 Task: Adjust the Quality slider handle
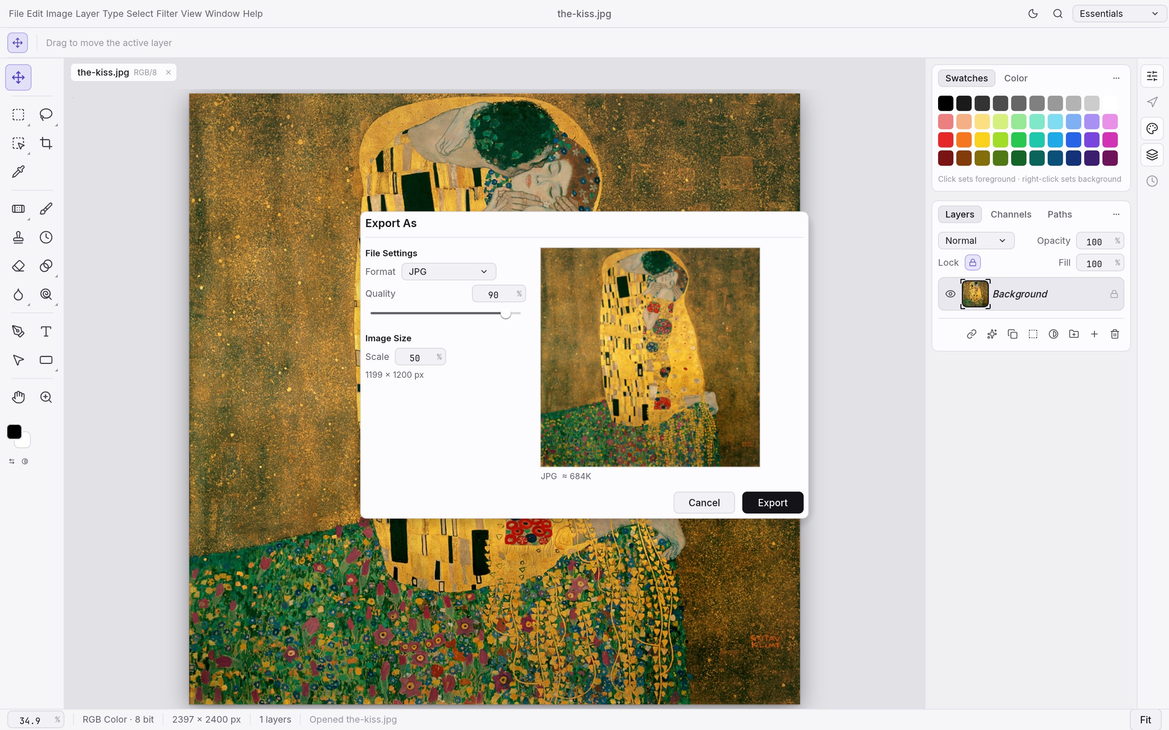pyautogui.click(x=506, y=313)
